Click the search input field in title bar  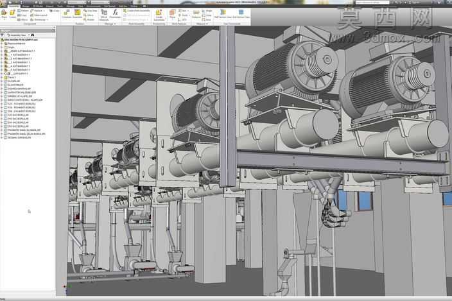[x=372, y=3]
